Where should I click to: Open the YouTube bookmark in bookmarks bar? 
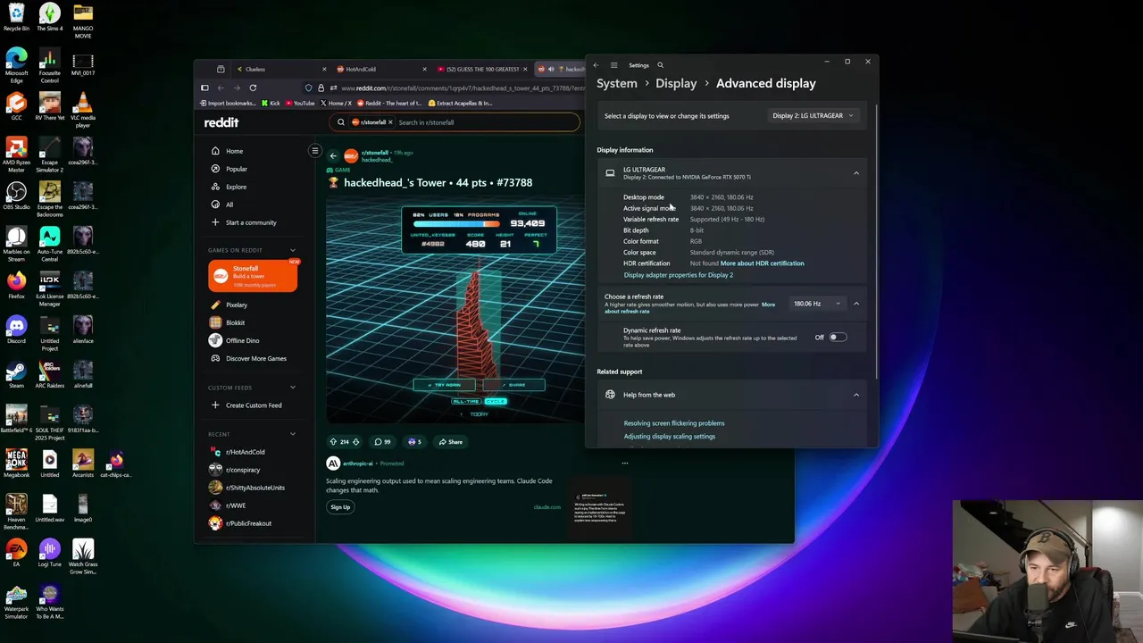click(x=299, y=103)
